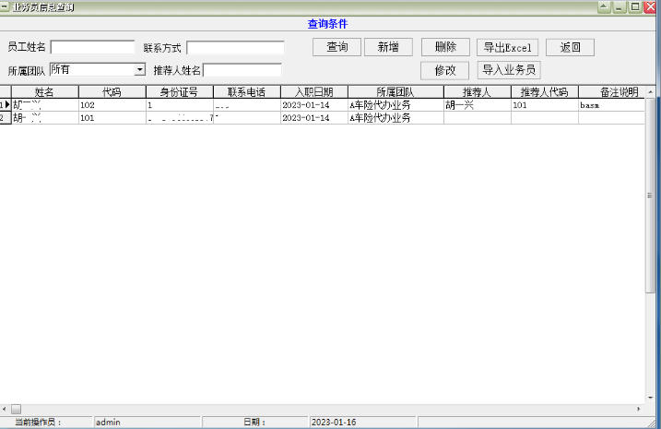Maximize the window via title bar button

tap(635, 6)
